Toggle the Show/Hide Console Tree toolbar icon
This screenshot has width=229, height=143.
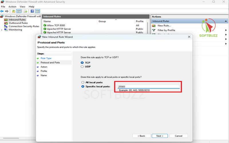[x=19, y=11]
